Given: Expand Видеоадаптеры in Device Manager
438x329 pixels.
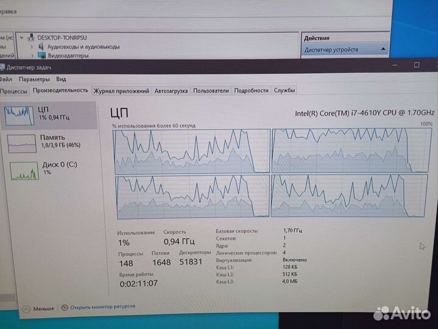Looking at the screenshot, I should [32, 55].
